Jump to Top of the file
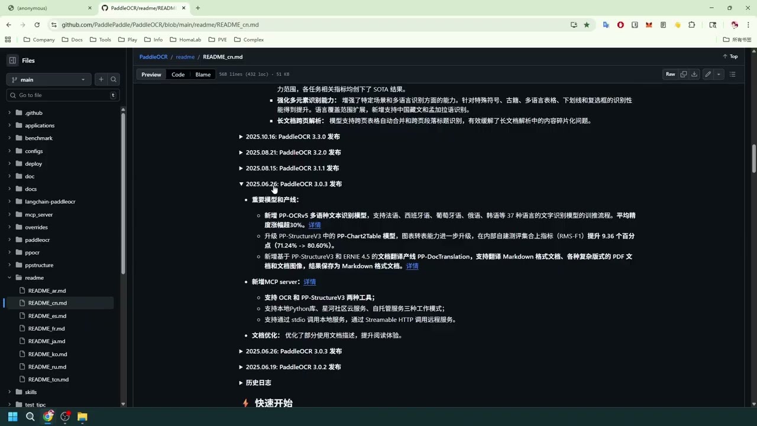The width and height of the screenshot is (757, 426). 730,57
